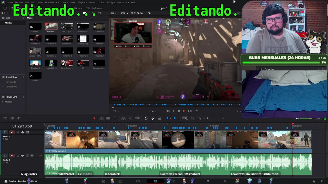
Task: Open the viewer zoom 45% dropdown
Action: (125, 13)
